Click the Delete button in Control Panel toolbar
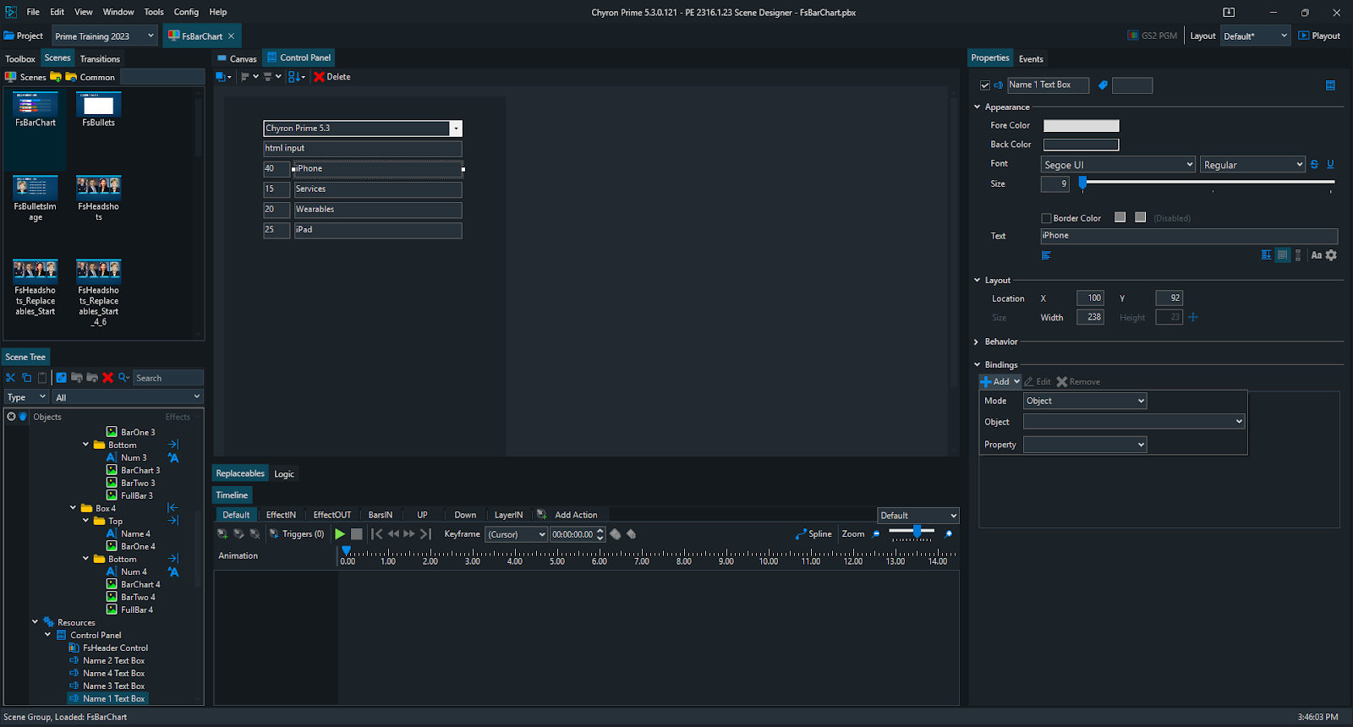The height and width of the screenshot is (727, 1353). [332, 77]
